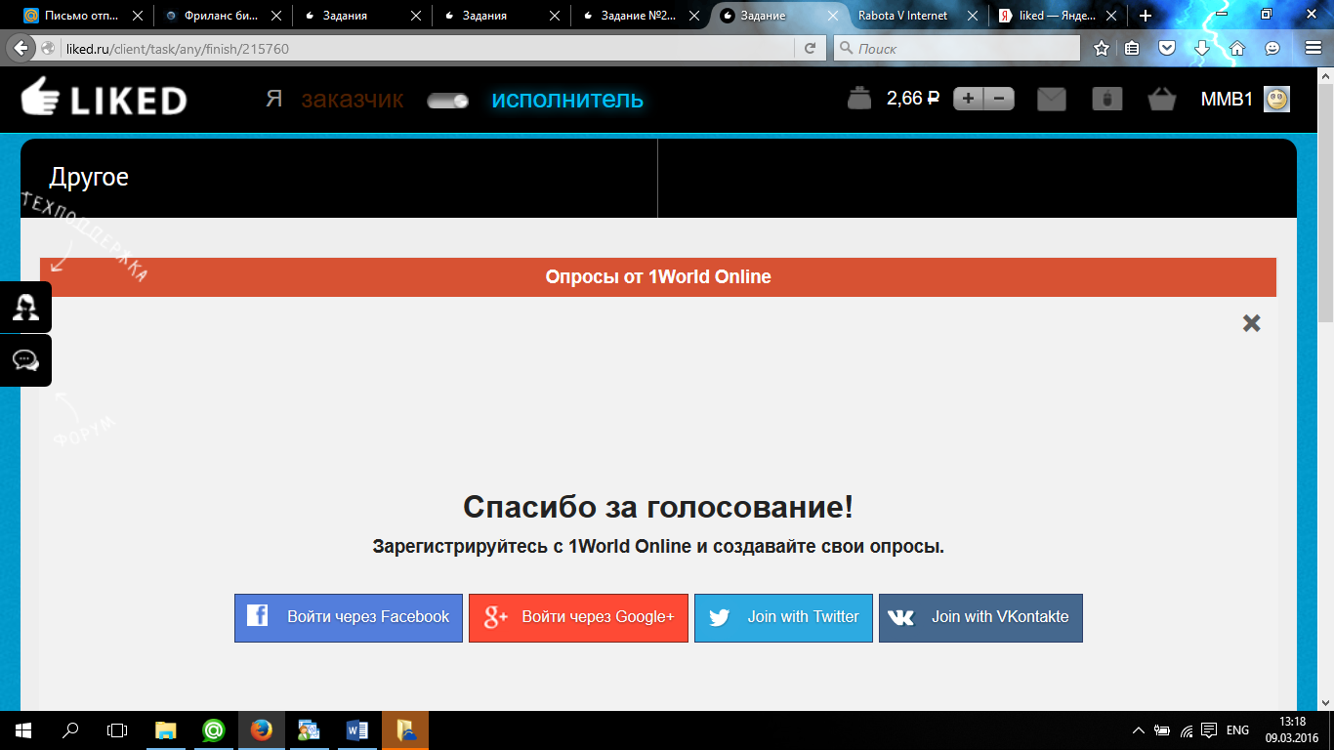Image resolution: width=1334 pixels, height=750 pixels.
Task: Open the Firefox hamburger menu
Action: pos(1313,48)
